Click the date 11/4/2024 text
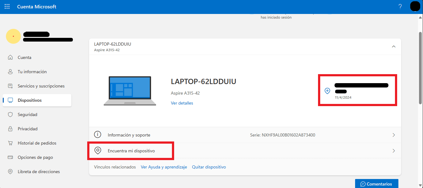 tap(343, 97)
